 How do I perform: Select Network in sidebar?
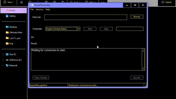pyautogui.click(x=13, y=65)
